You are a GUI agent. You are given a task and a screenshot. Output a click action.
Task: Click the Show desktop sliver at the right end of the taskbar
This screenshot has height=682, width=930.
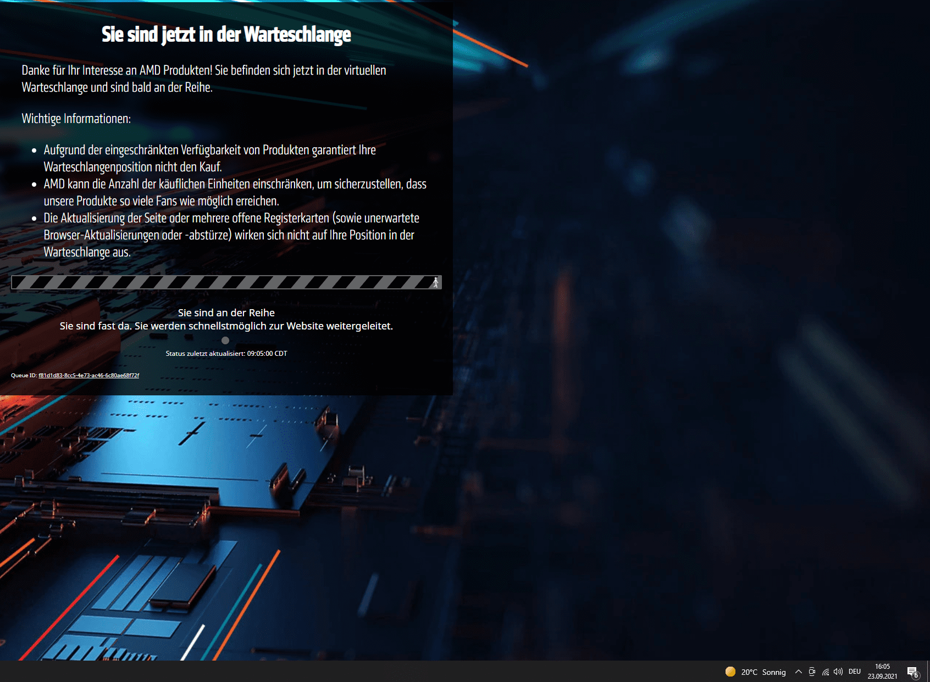coord(928,672)
